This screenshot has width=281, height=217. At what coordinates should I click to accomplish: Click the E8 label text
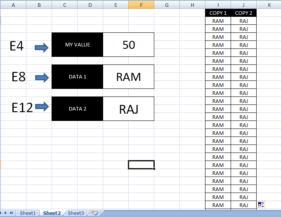tap(18, 76)
